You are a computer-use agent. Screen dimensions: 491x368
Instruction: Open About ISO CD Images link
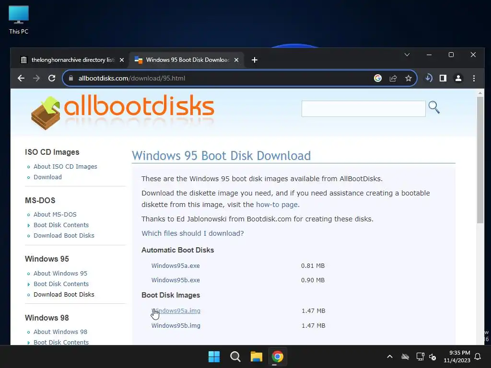[65, 166]
